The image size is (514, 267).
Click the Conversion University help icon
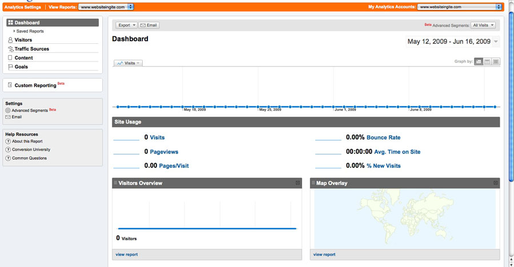pyautogui.click(x=8, y=150)
